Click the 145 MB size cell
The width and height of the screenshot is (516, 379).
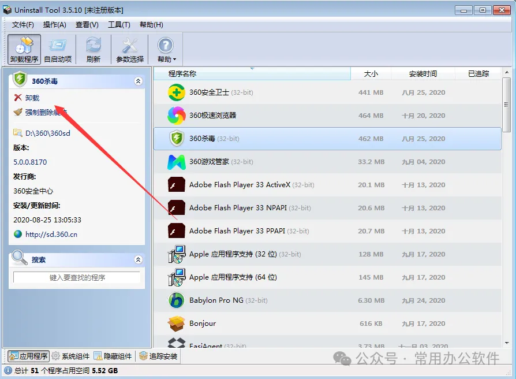click(371, 277)
